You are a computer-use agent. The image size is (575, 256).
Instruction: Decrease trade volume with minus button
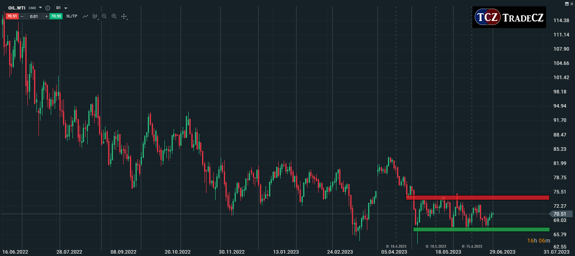(22, 16)
